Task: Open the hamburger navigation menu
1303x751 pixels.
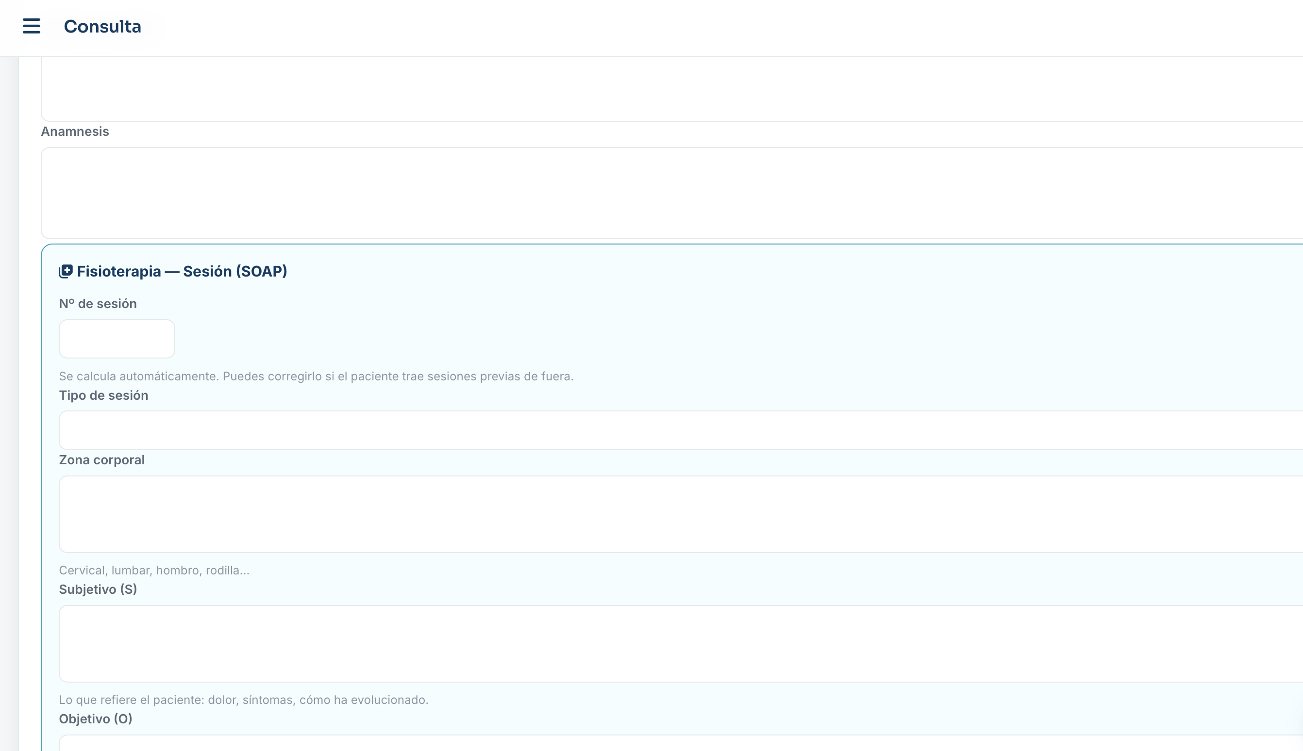Action: tap(32, 26)
